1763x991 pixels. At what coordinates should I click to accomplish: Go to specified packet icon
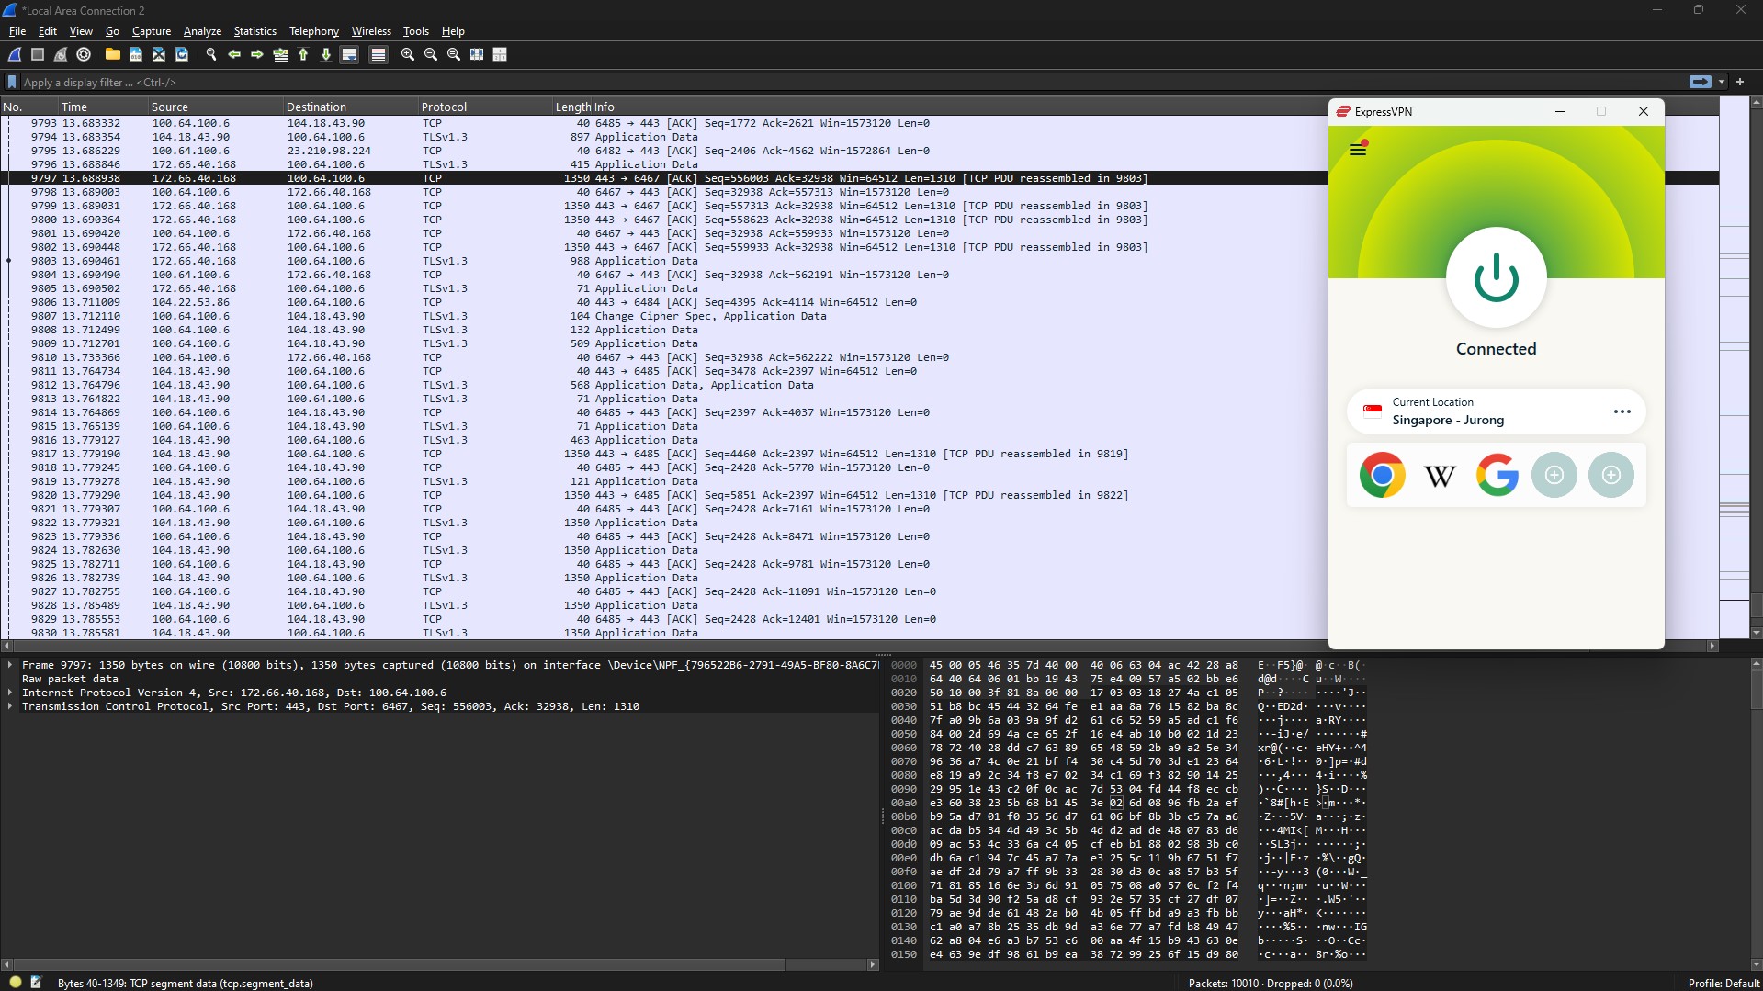click(x=280, y=55)
